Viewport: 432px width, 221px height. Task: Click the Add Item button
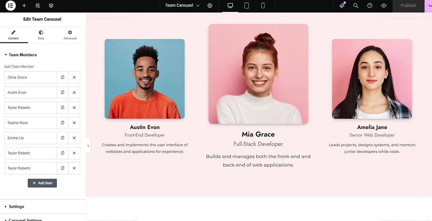coord(42,183)
